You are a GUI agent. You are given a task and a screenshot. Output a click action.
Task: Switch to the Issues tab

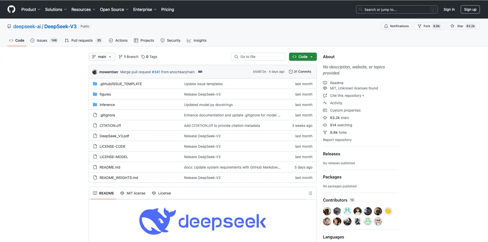(x=44, y=40)
